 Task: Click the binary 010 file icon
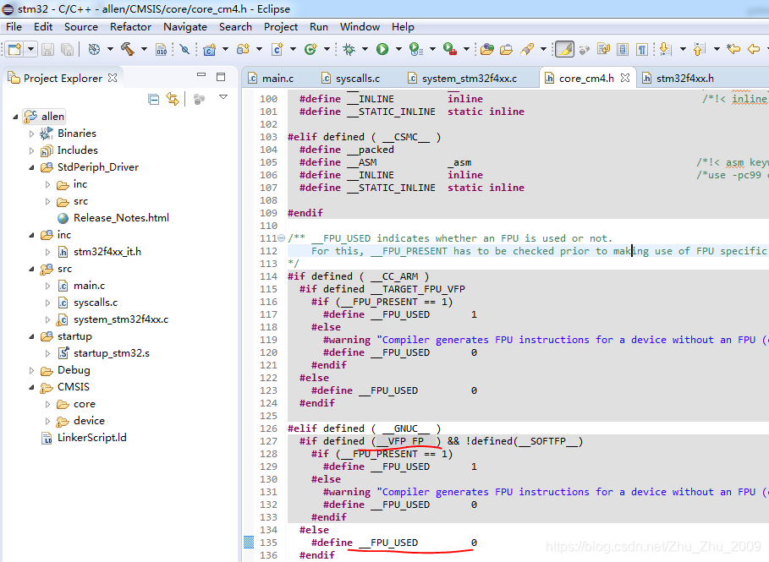pyautogui.click(x=161, y=49)
